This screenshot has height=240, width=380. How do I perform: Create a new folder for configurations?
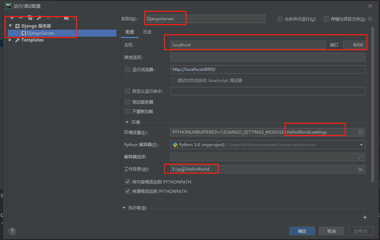[x=66, y=18]
